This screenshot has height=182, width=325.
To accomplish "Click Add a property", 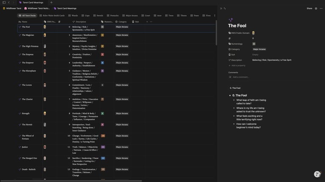I will (x=237, y=65).
